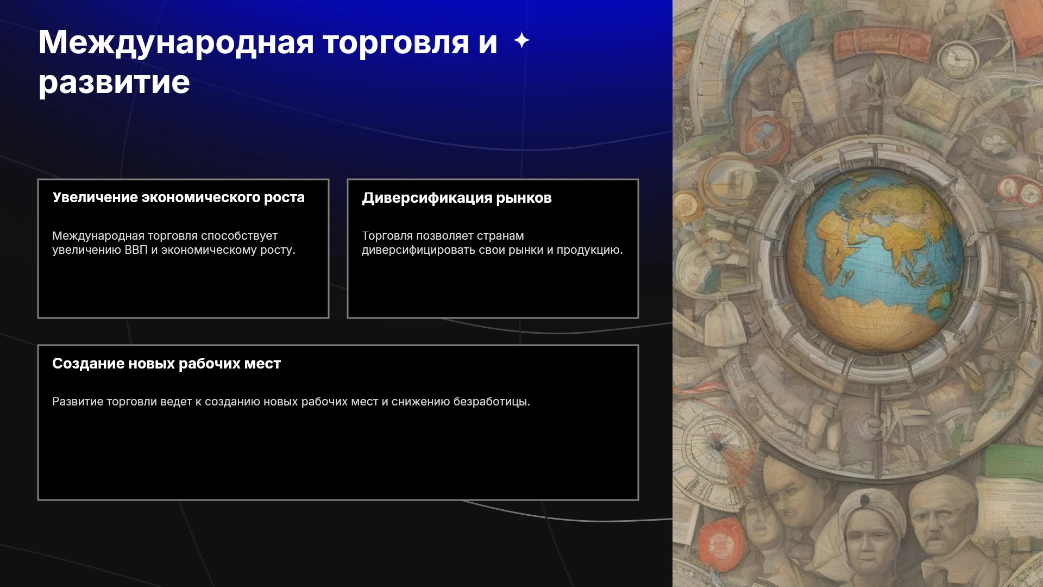Click the globe in the illustration
Image resolution: width=1043 pixels, height=587 pixels.
coord(875,261)
